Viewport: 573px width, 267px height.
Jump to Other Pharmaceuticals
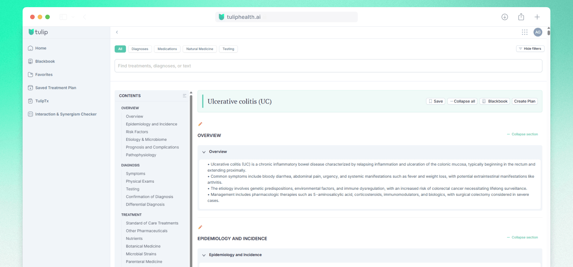[147, 231]
